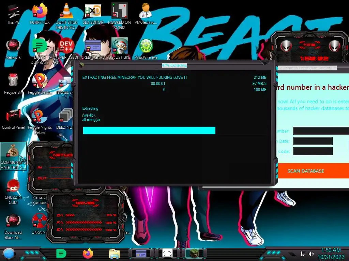
Task: Click the right alien head on TIME widget
Action: pyautogui.click(x=334, y=46)
